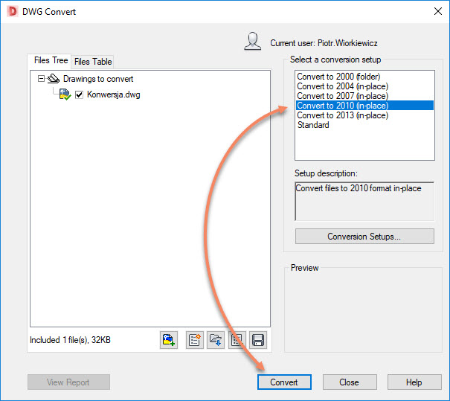Click the Open List folder icon

click(x=216, y=340)
